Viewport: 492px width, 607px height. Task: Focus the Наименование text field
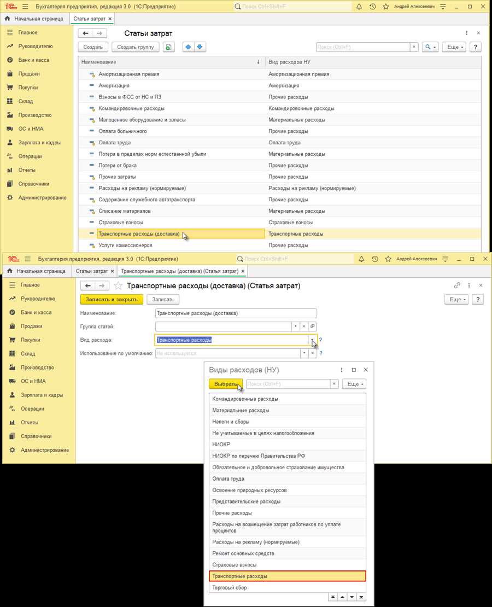pyautogui.click(x=236, y=313)
